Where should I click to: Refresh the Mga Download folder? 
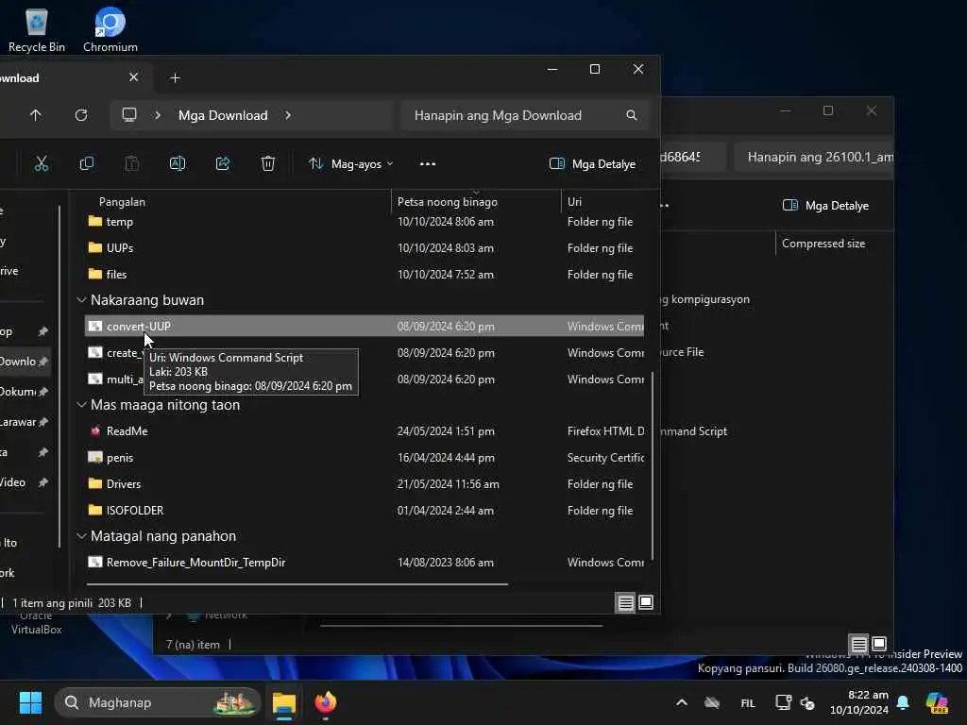coord(81,115)
